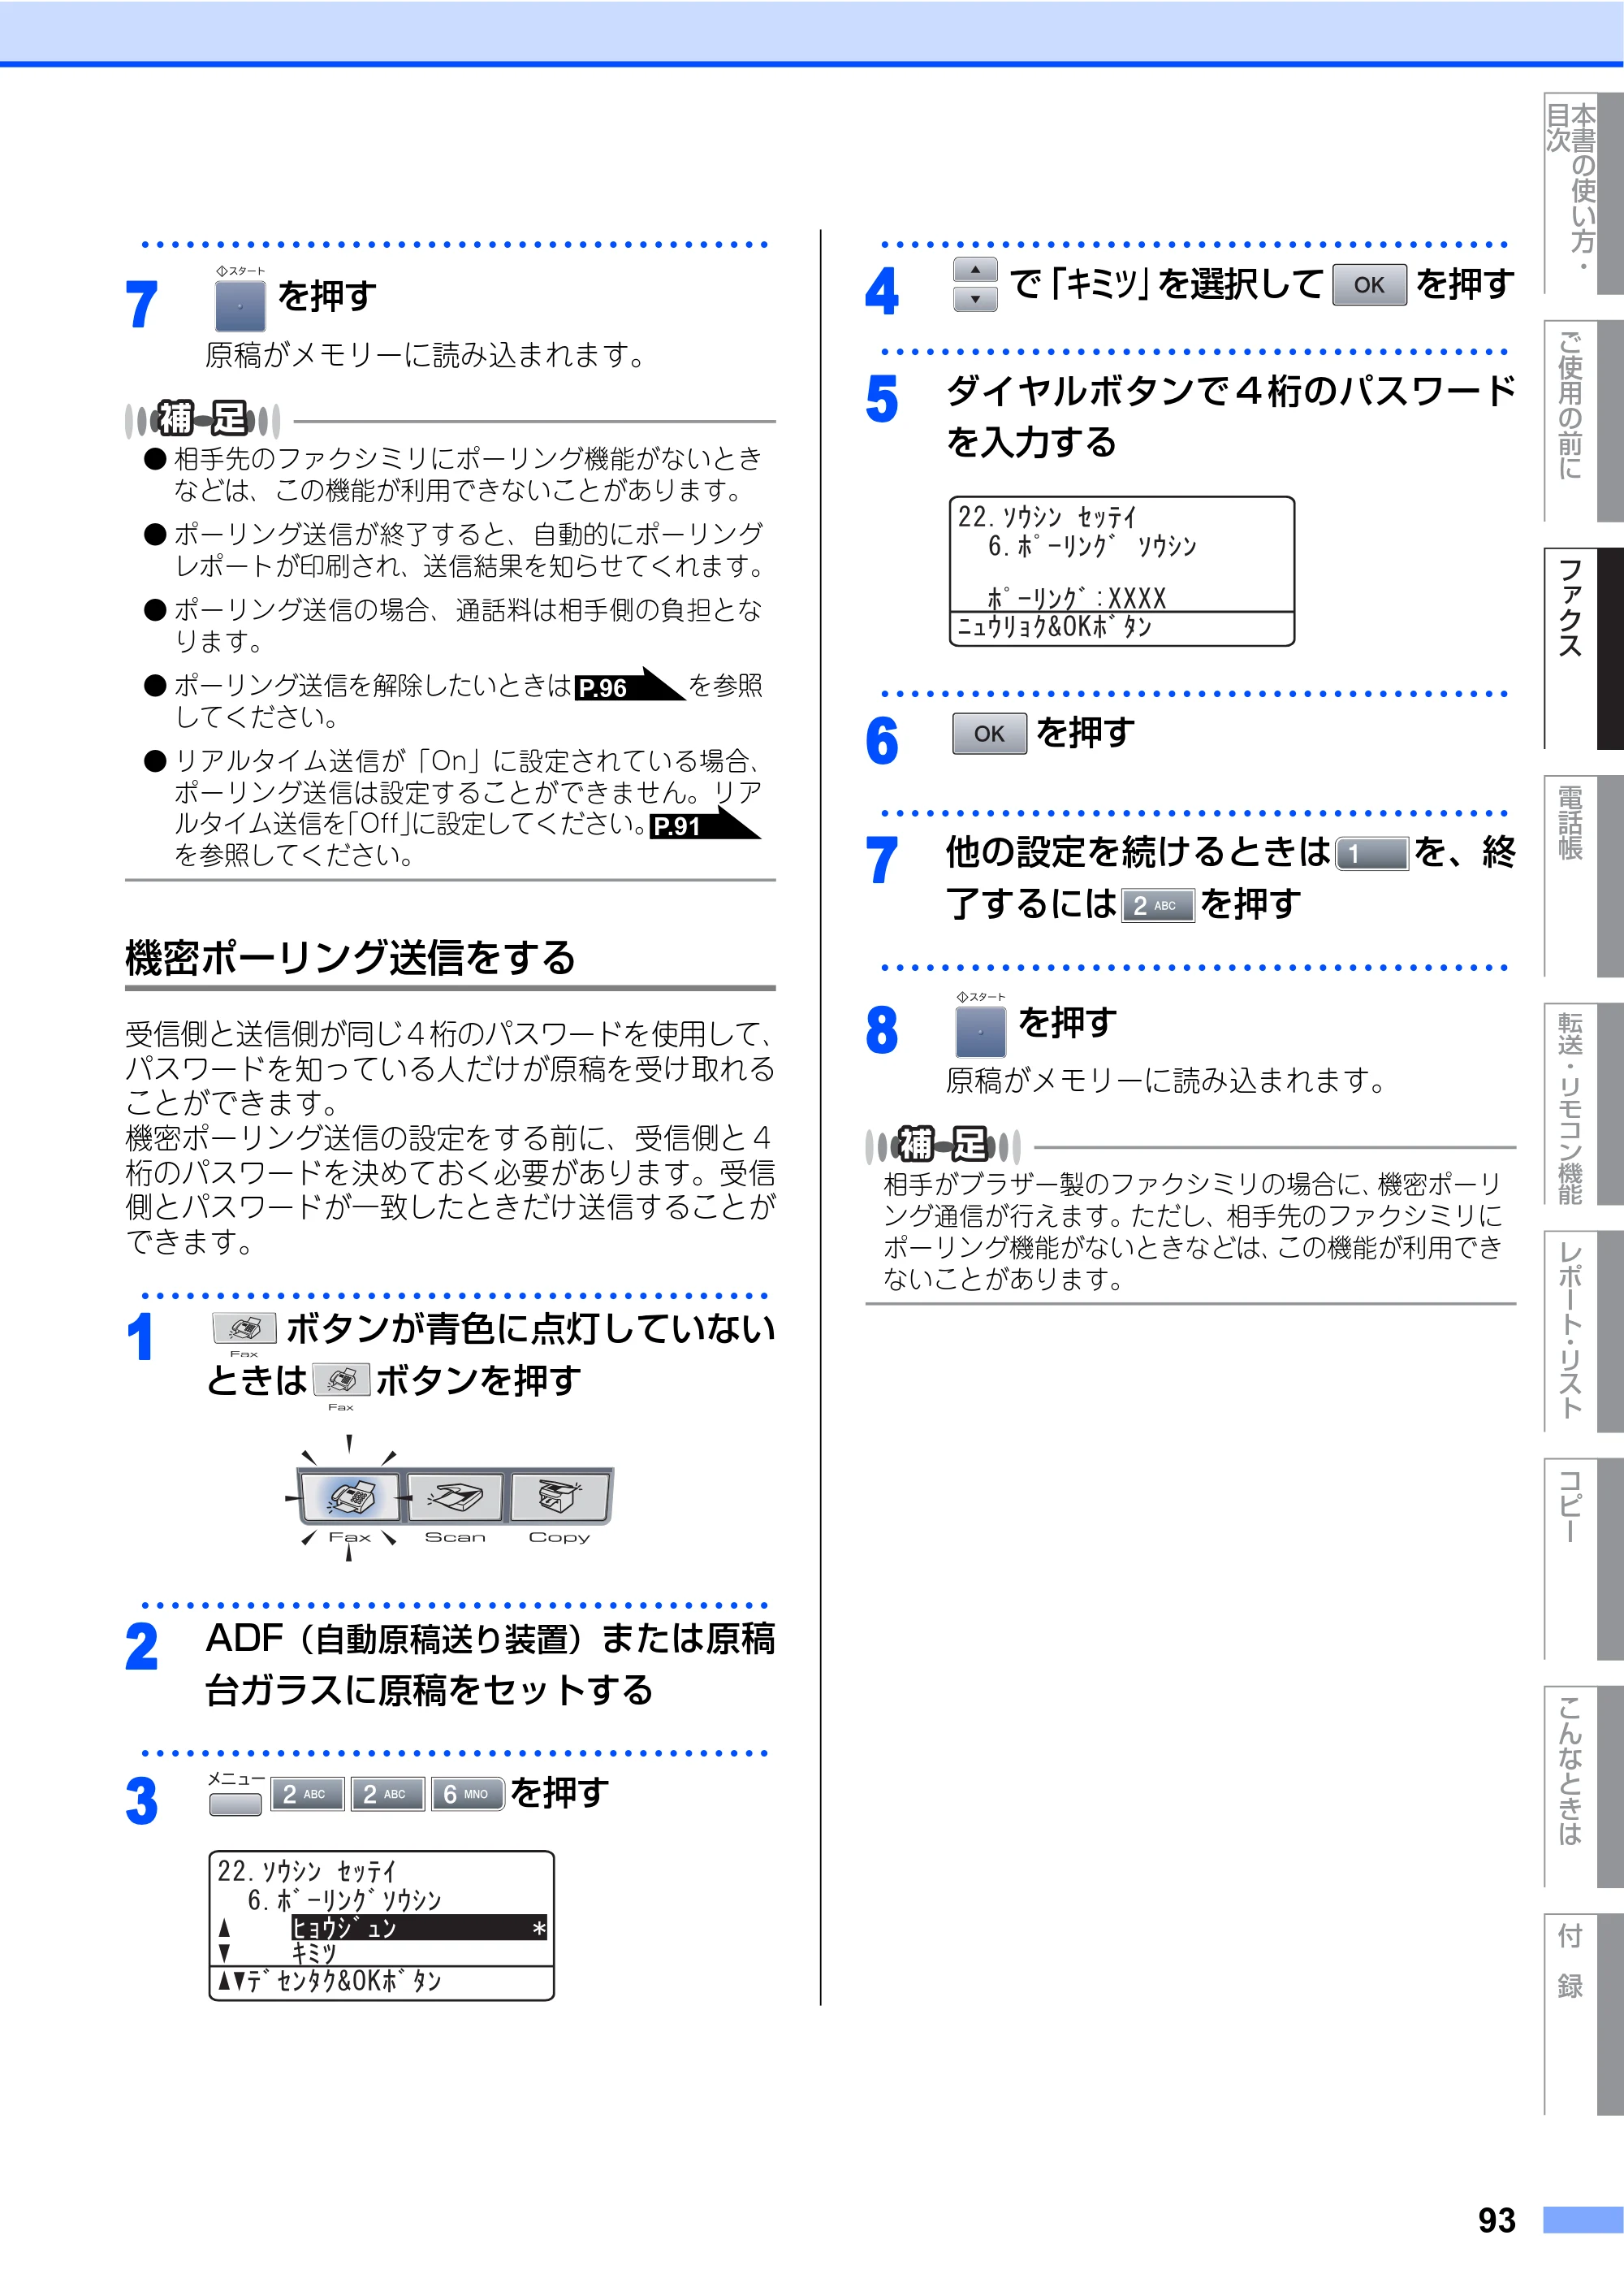This screenshot has height=2296, width=1624.
Task: Click the step 2 ADF instruction text
Action: [490, 1664]
